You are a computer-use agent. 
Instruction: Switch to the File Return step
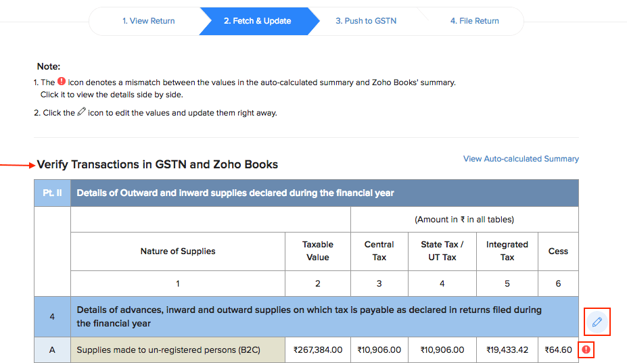474,21
